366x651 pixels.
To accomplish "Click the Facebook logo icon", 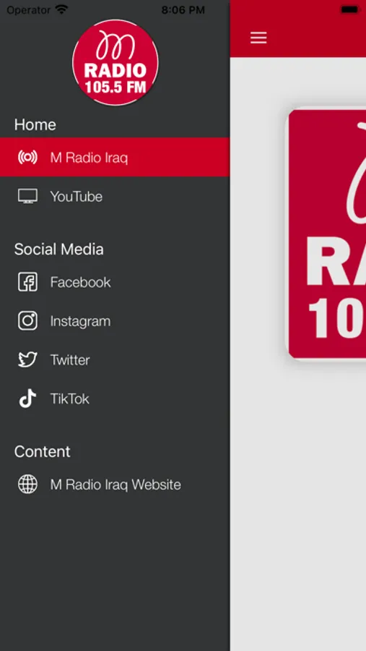I will point(27,282).
